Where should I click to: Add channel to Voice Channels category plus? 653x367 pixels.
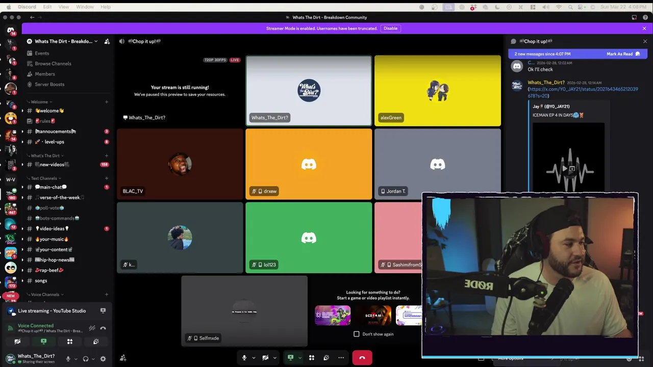click(107, 295)
